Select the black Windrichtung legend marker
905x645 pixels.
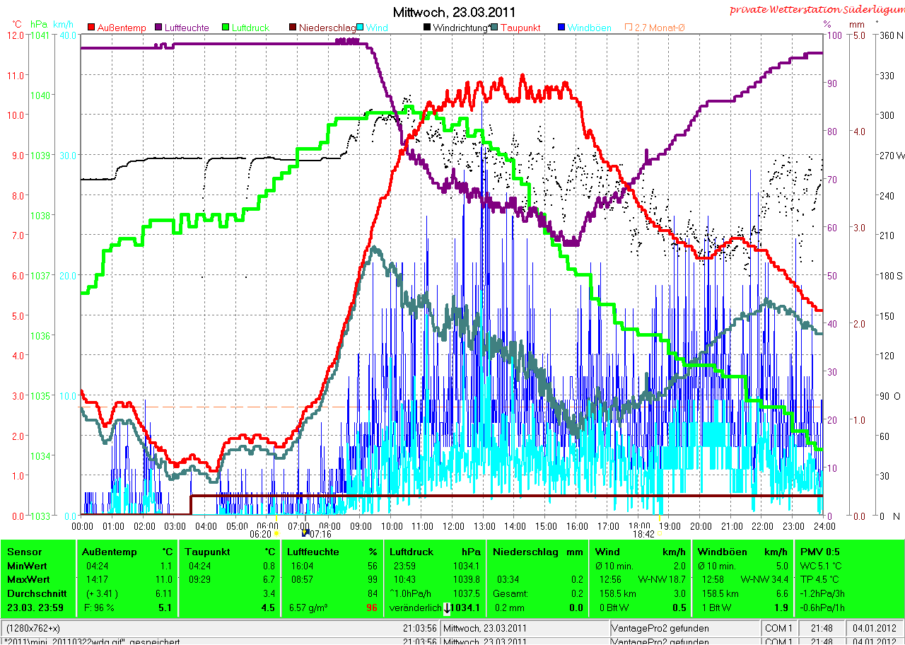[x=427, y=28]
